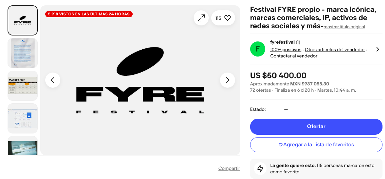Screen dimensions: 385x179
Task: Advance to the next image arrow
Action: coord(228,80)
